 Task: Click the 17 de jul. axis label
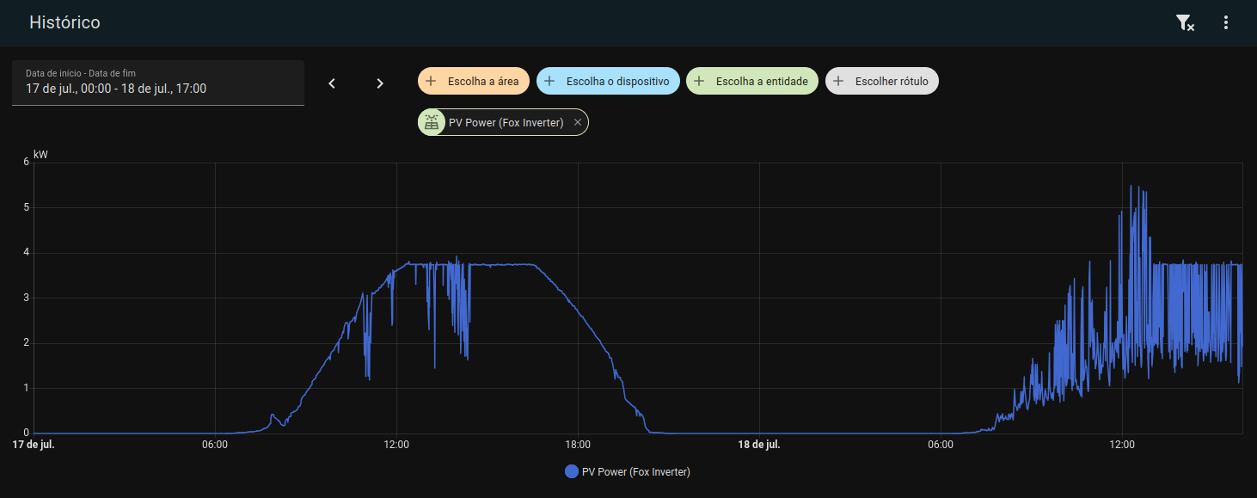[x=34, y=445]
